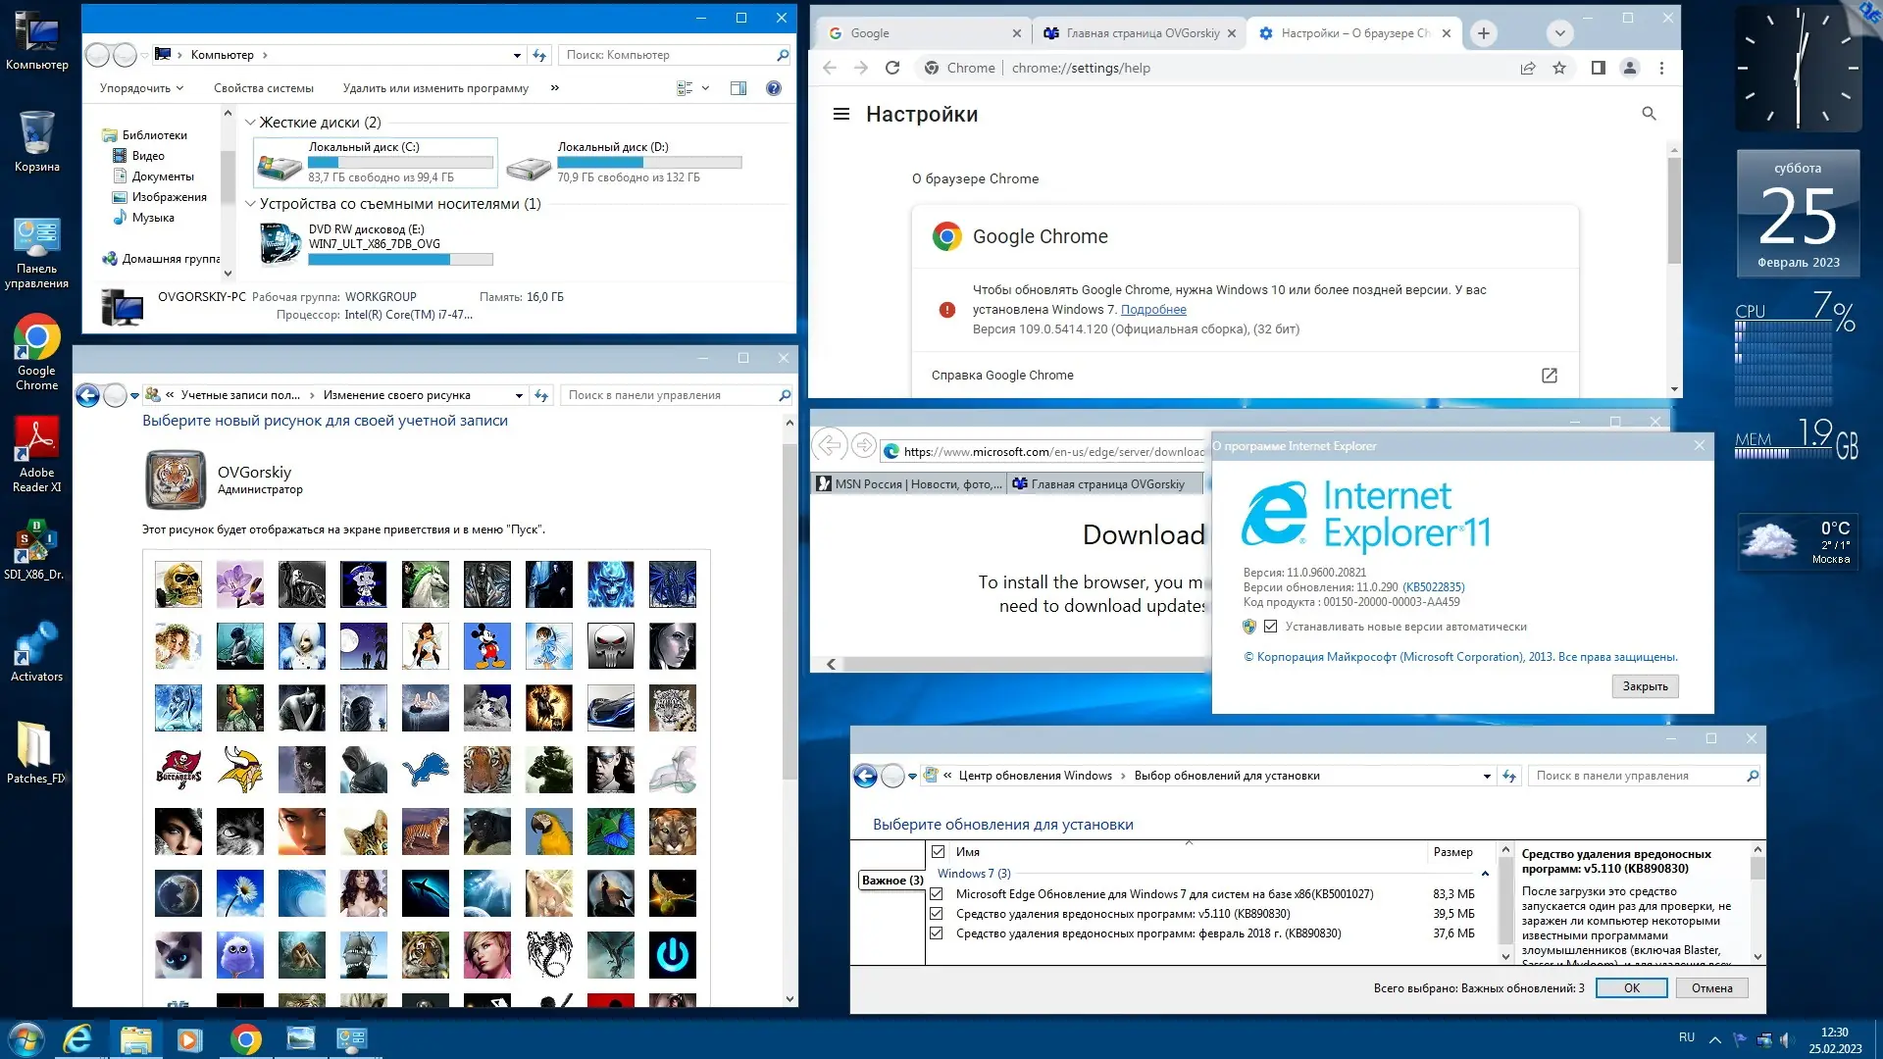Bookmark this page with the star icon
Image resolution: width=1883 pixels, height=1059 pixels.
[x=1559, y=68]
